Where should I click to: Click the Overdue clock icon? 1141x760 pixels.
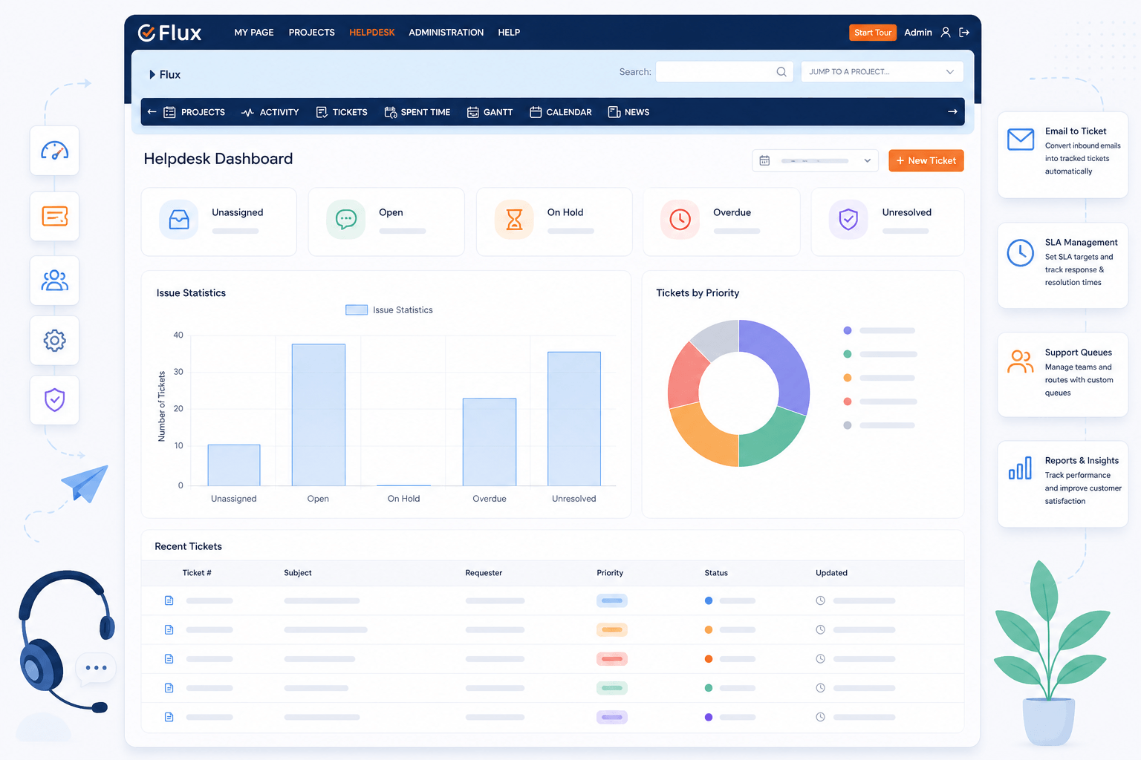(680, 220)
